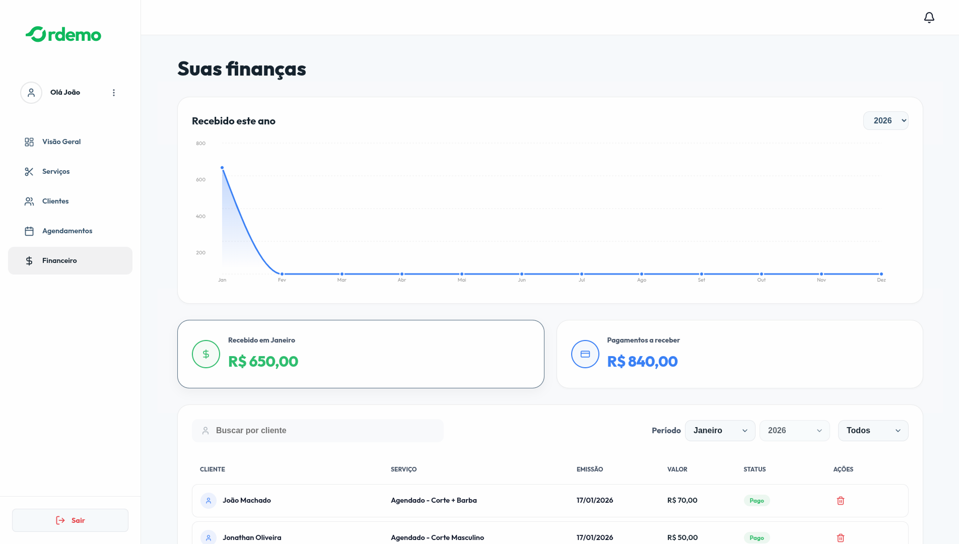The image size is (959, 544).
Task: Click the green dollar icon in Recebido card
Action: (206, 354)
